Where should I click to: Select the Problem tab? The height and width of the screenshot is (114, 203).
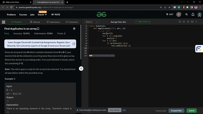click(16, 22)
